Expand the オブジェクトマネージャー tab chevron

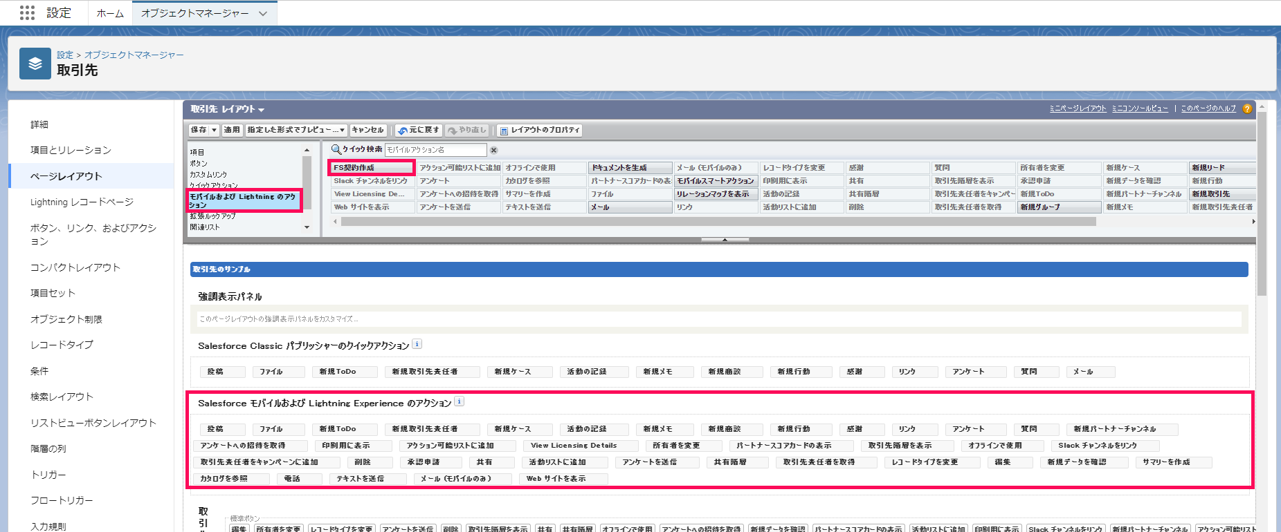pos(262,13)
